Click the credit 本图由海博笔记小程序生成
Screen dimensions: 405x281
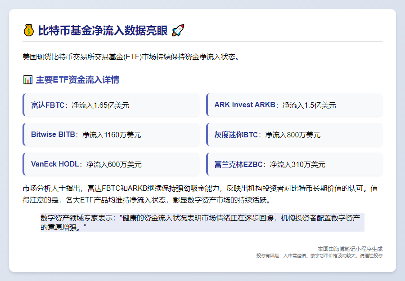click(350, 249)
